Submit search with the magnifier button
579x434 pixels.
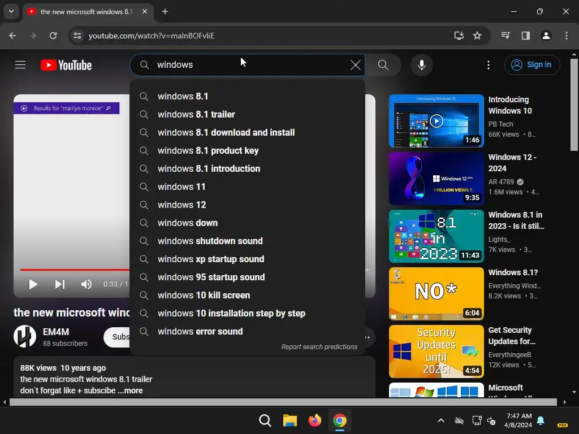coord(383,65)
